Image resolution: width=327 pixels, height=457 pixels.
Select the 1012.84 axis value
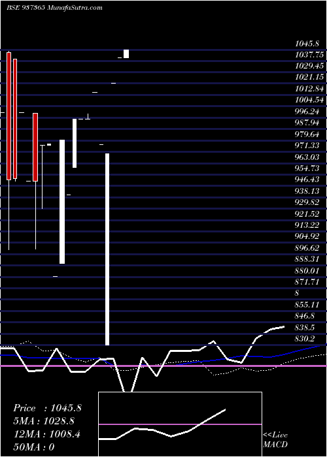pyautogui.click(x=309, y=89)
